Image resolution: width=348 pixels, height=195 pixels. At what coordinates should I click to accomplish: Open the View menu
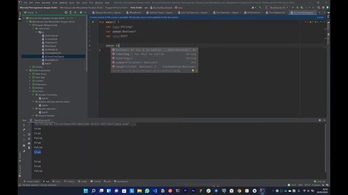click(38, 3)
